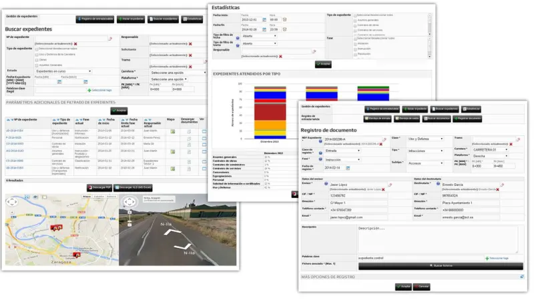Image resolution: width=534 pixels, height=300 pixels.
Task: Clear selected Tramo in Buscar expedientes window
Action: (x=190, y=67)
